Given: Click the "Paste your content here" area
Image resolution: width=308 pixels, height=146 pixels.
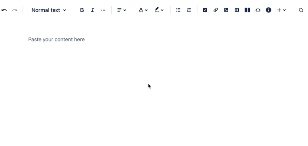Looking at the screenshot, I should (56, 39).
